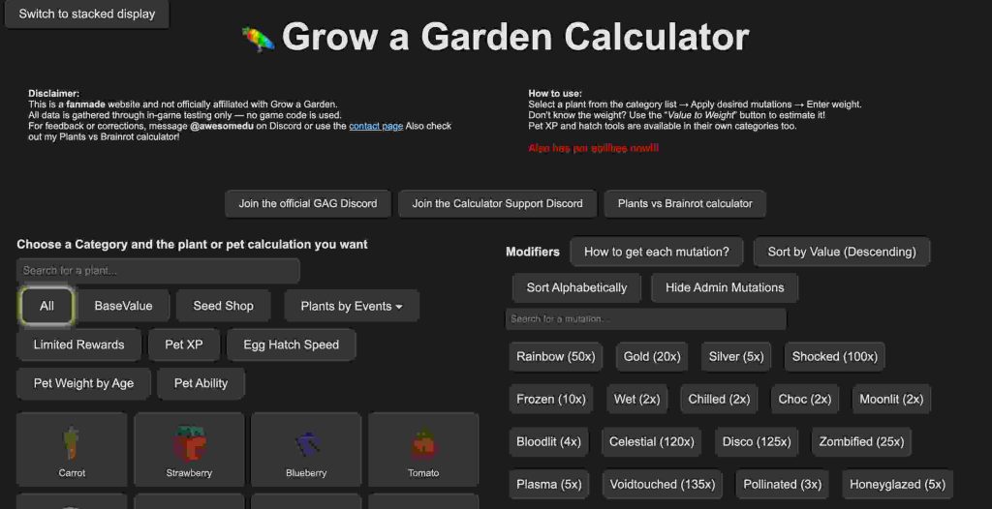Toggle the Zombified (25x) mutation
The image size is (992, 509).
(x=861, y=441)
